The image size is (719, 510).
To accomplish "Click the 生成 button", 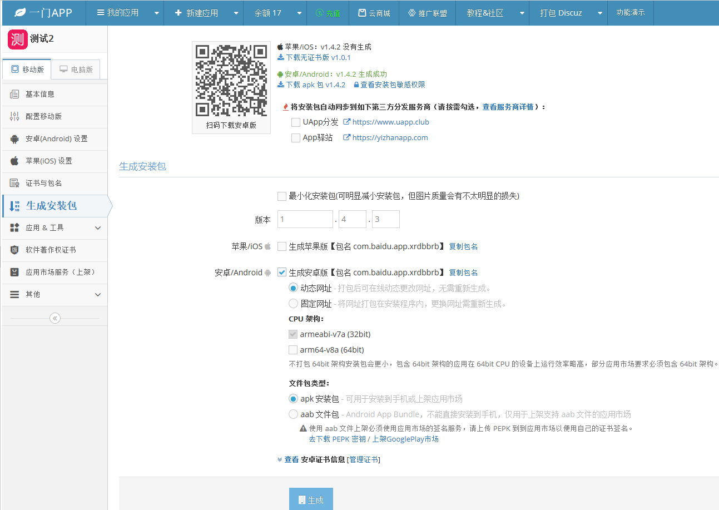I will 311,499.
